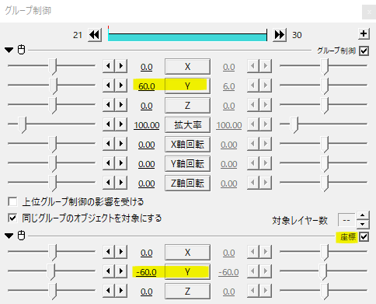
Task: Click mouse icon beside 座標 section
Action: pos(22,236)
